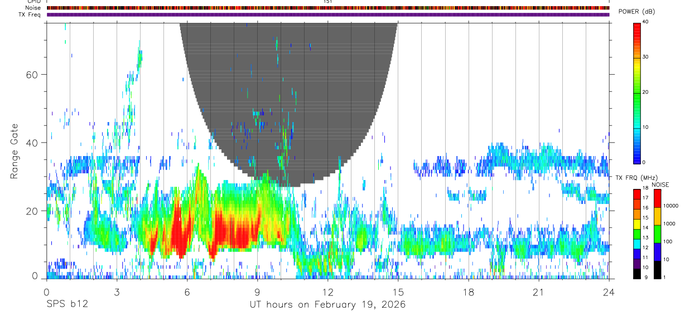
Task: Click the CPID row label
Action: pyautogui.click(x=33, y=2)
